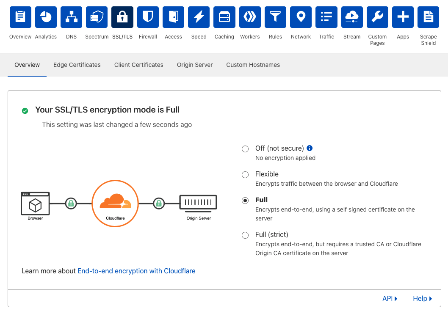Open the Help section
The height and width of the screenshot is (311, 448).
coord(422,298)
